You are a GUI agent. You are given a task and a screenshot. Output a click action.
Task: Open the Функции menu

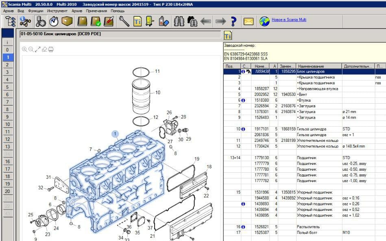pos(36,11)
